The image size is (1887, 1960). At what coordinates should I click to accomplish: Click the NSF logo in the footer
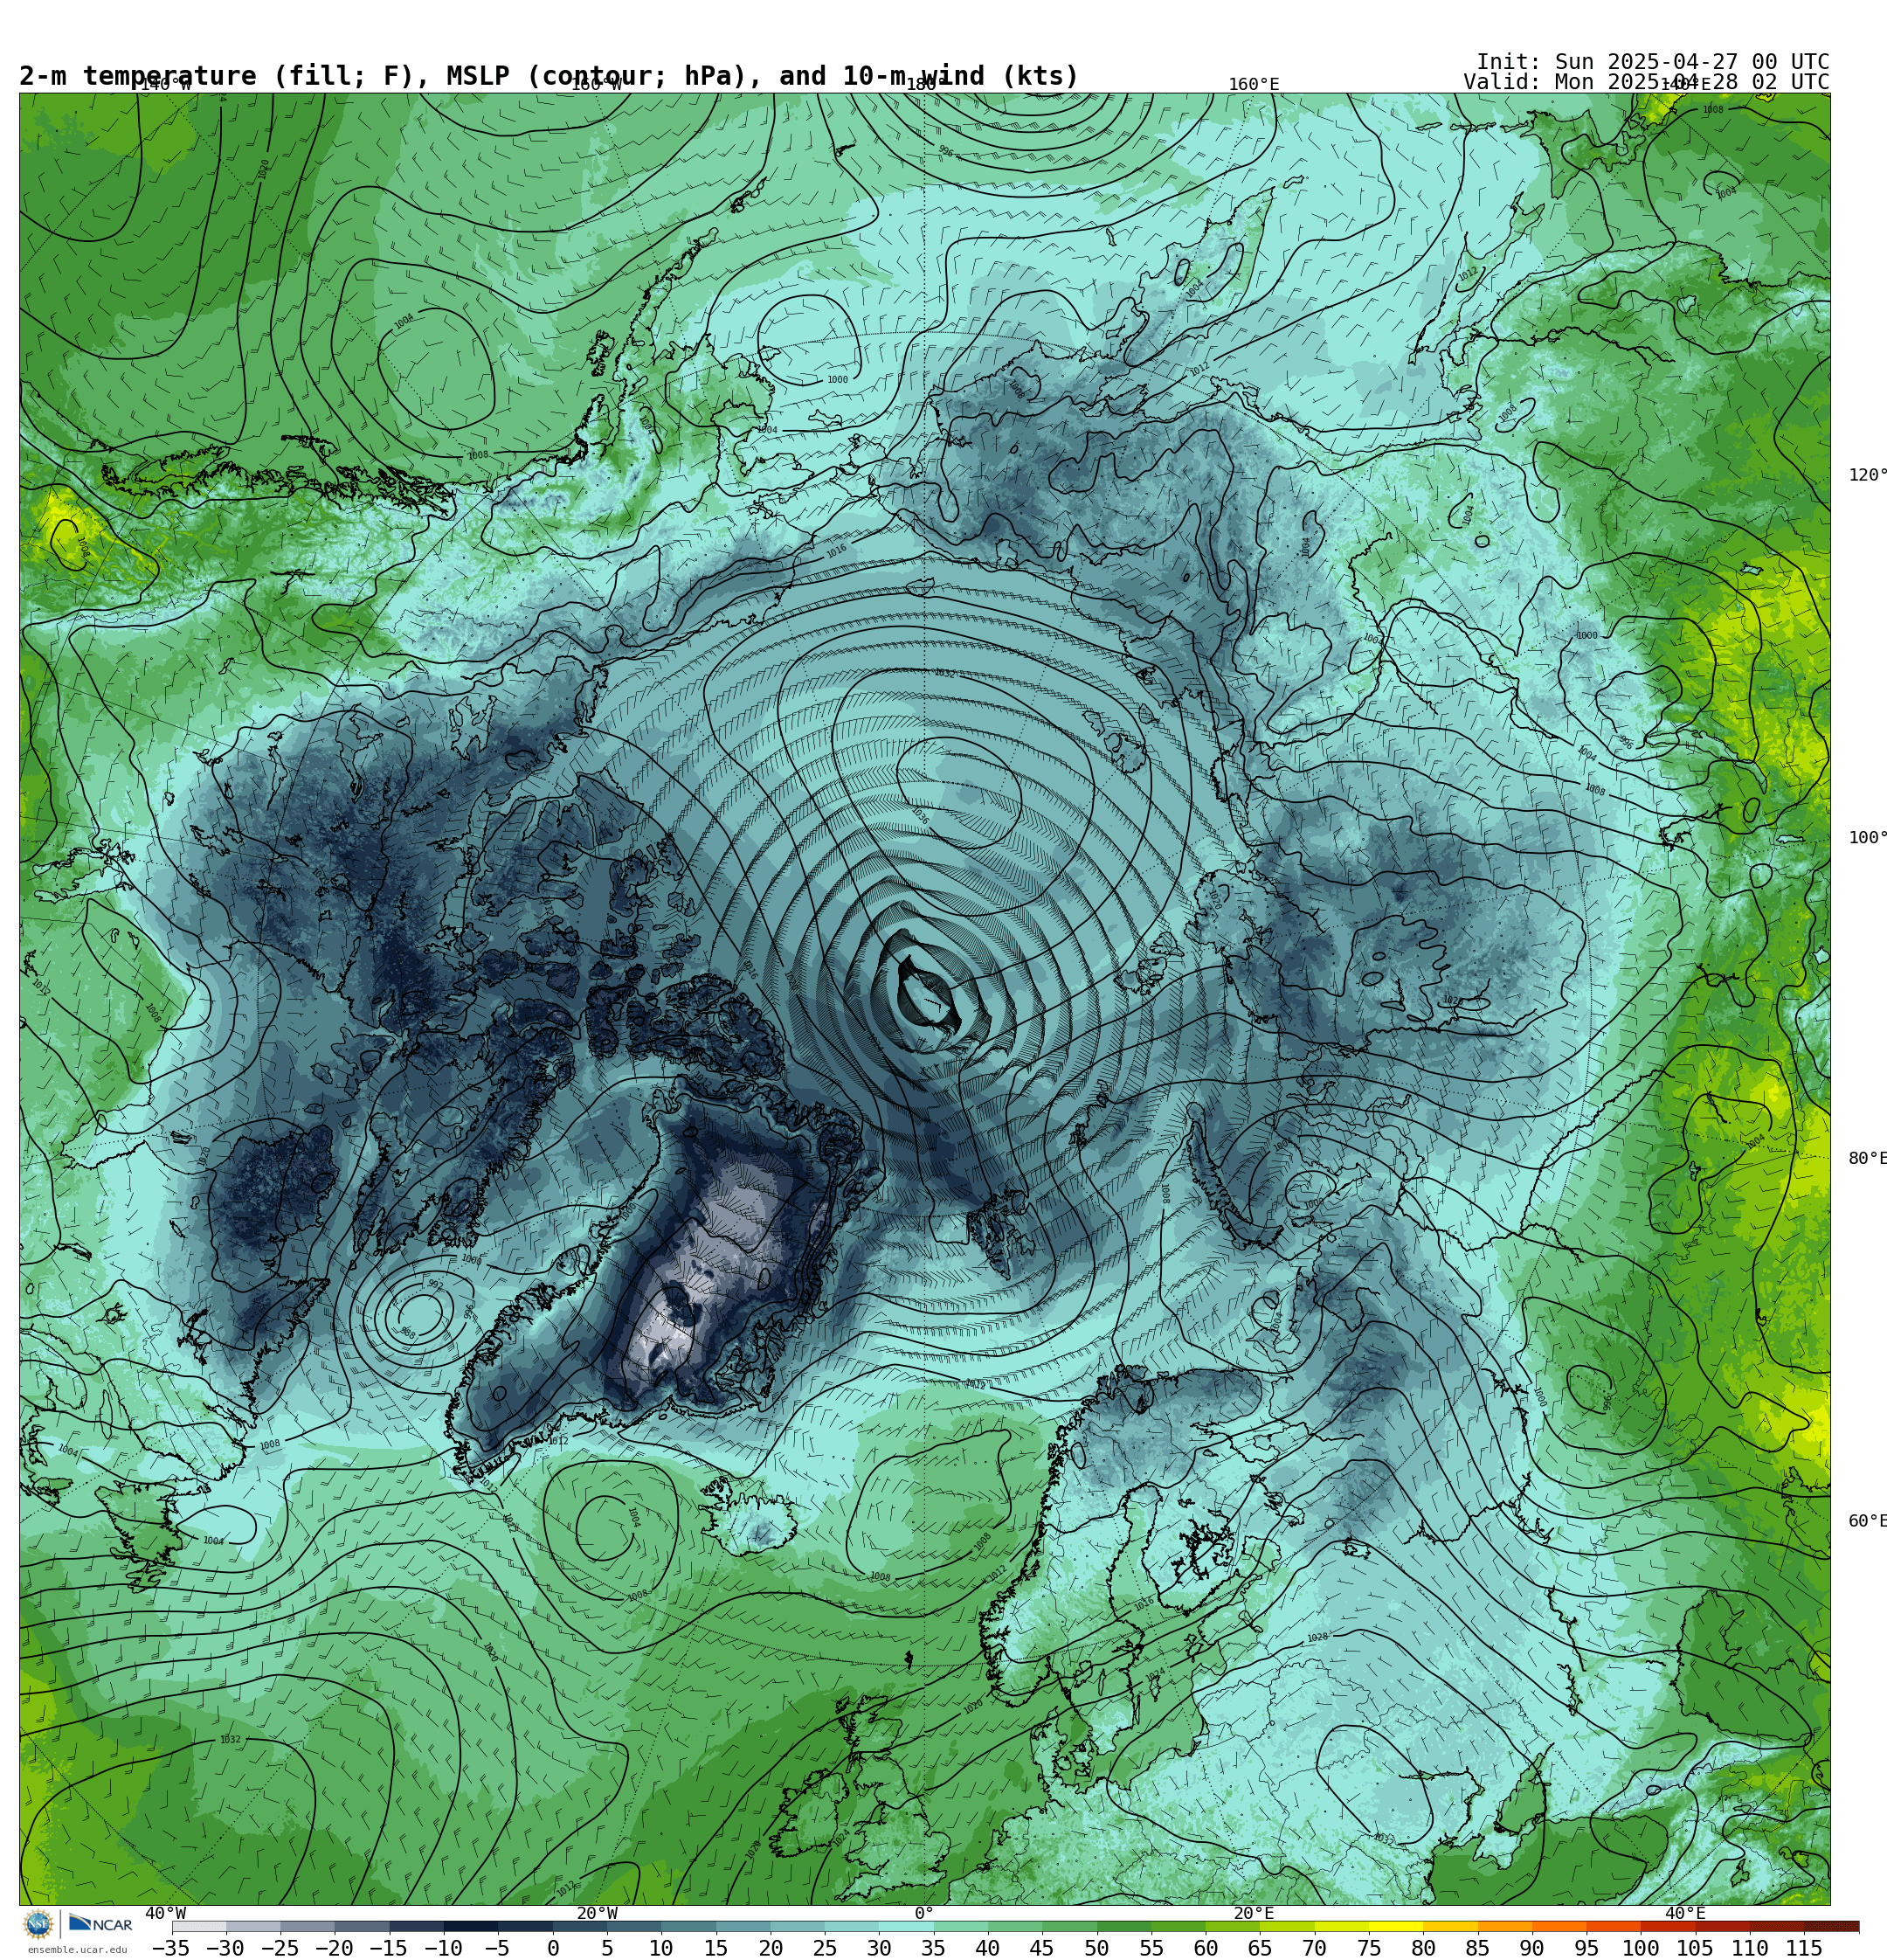pos(38,1924)
